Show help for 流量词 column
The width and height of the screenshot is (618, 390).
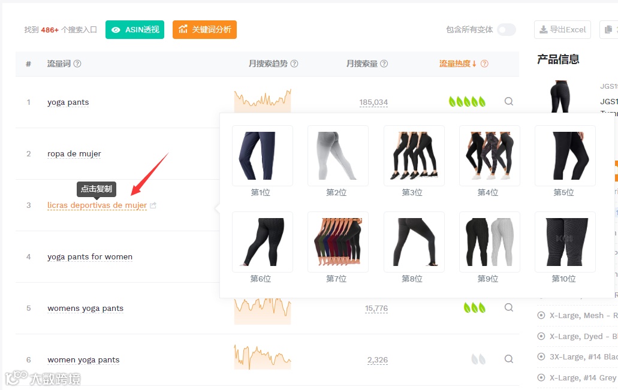[78, 64]
